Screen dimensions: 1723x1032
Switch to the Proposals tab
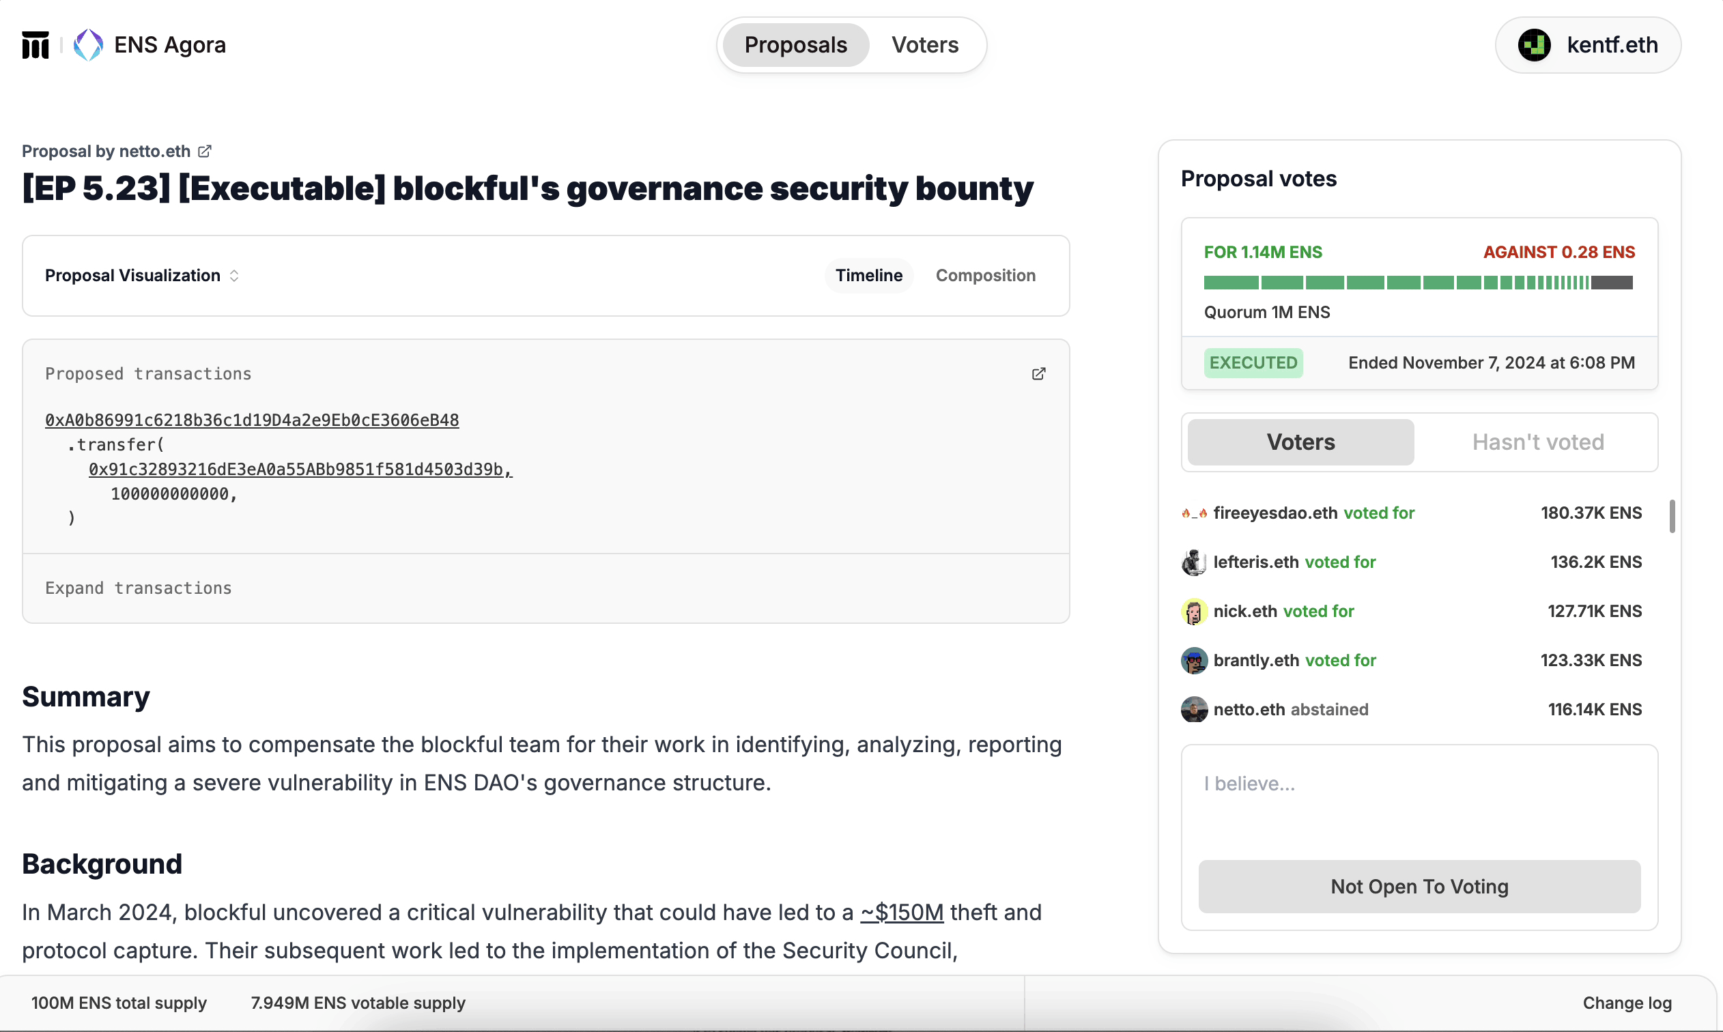pyautogui.click(x=795, y=45)
